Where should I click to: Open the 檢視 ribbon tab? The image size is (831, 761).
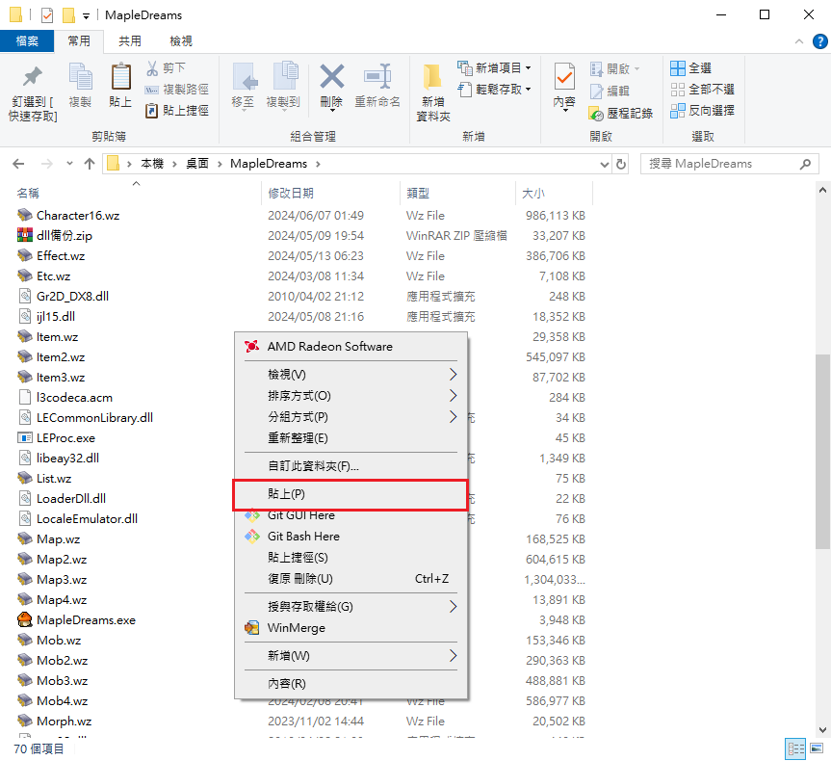click(180, 41)
